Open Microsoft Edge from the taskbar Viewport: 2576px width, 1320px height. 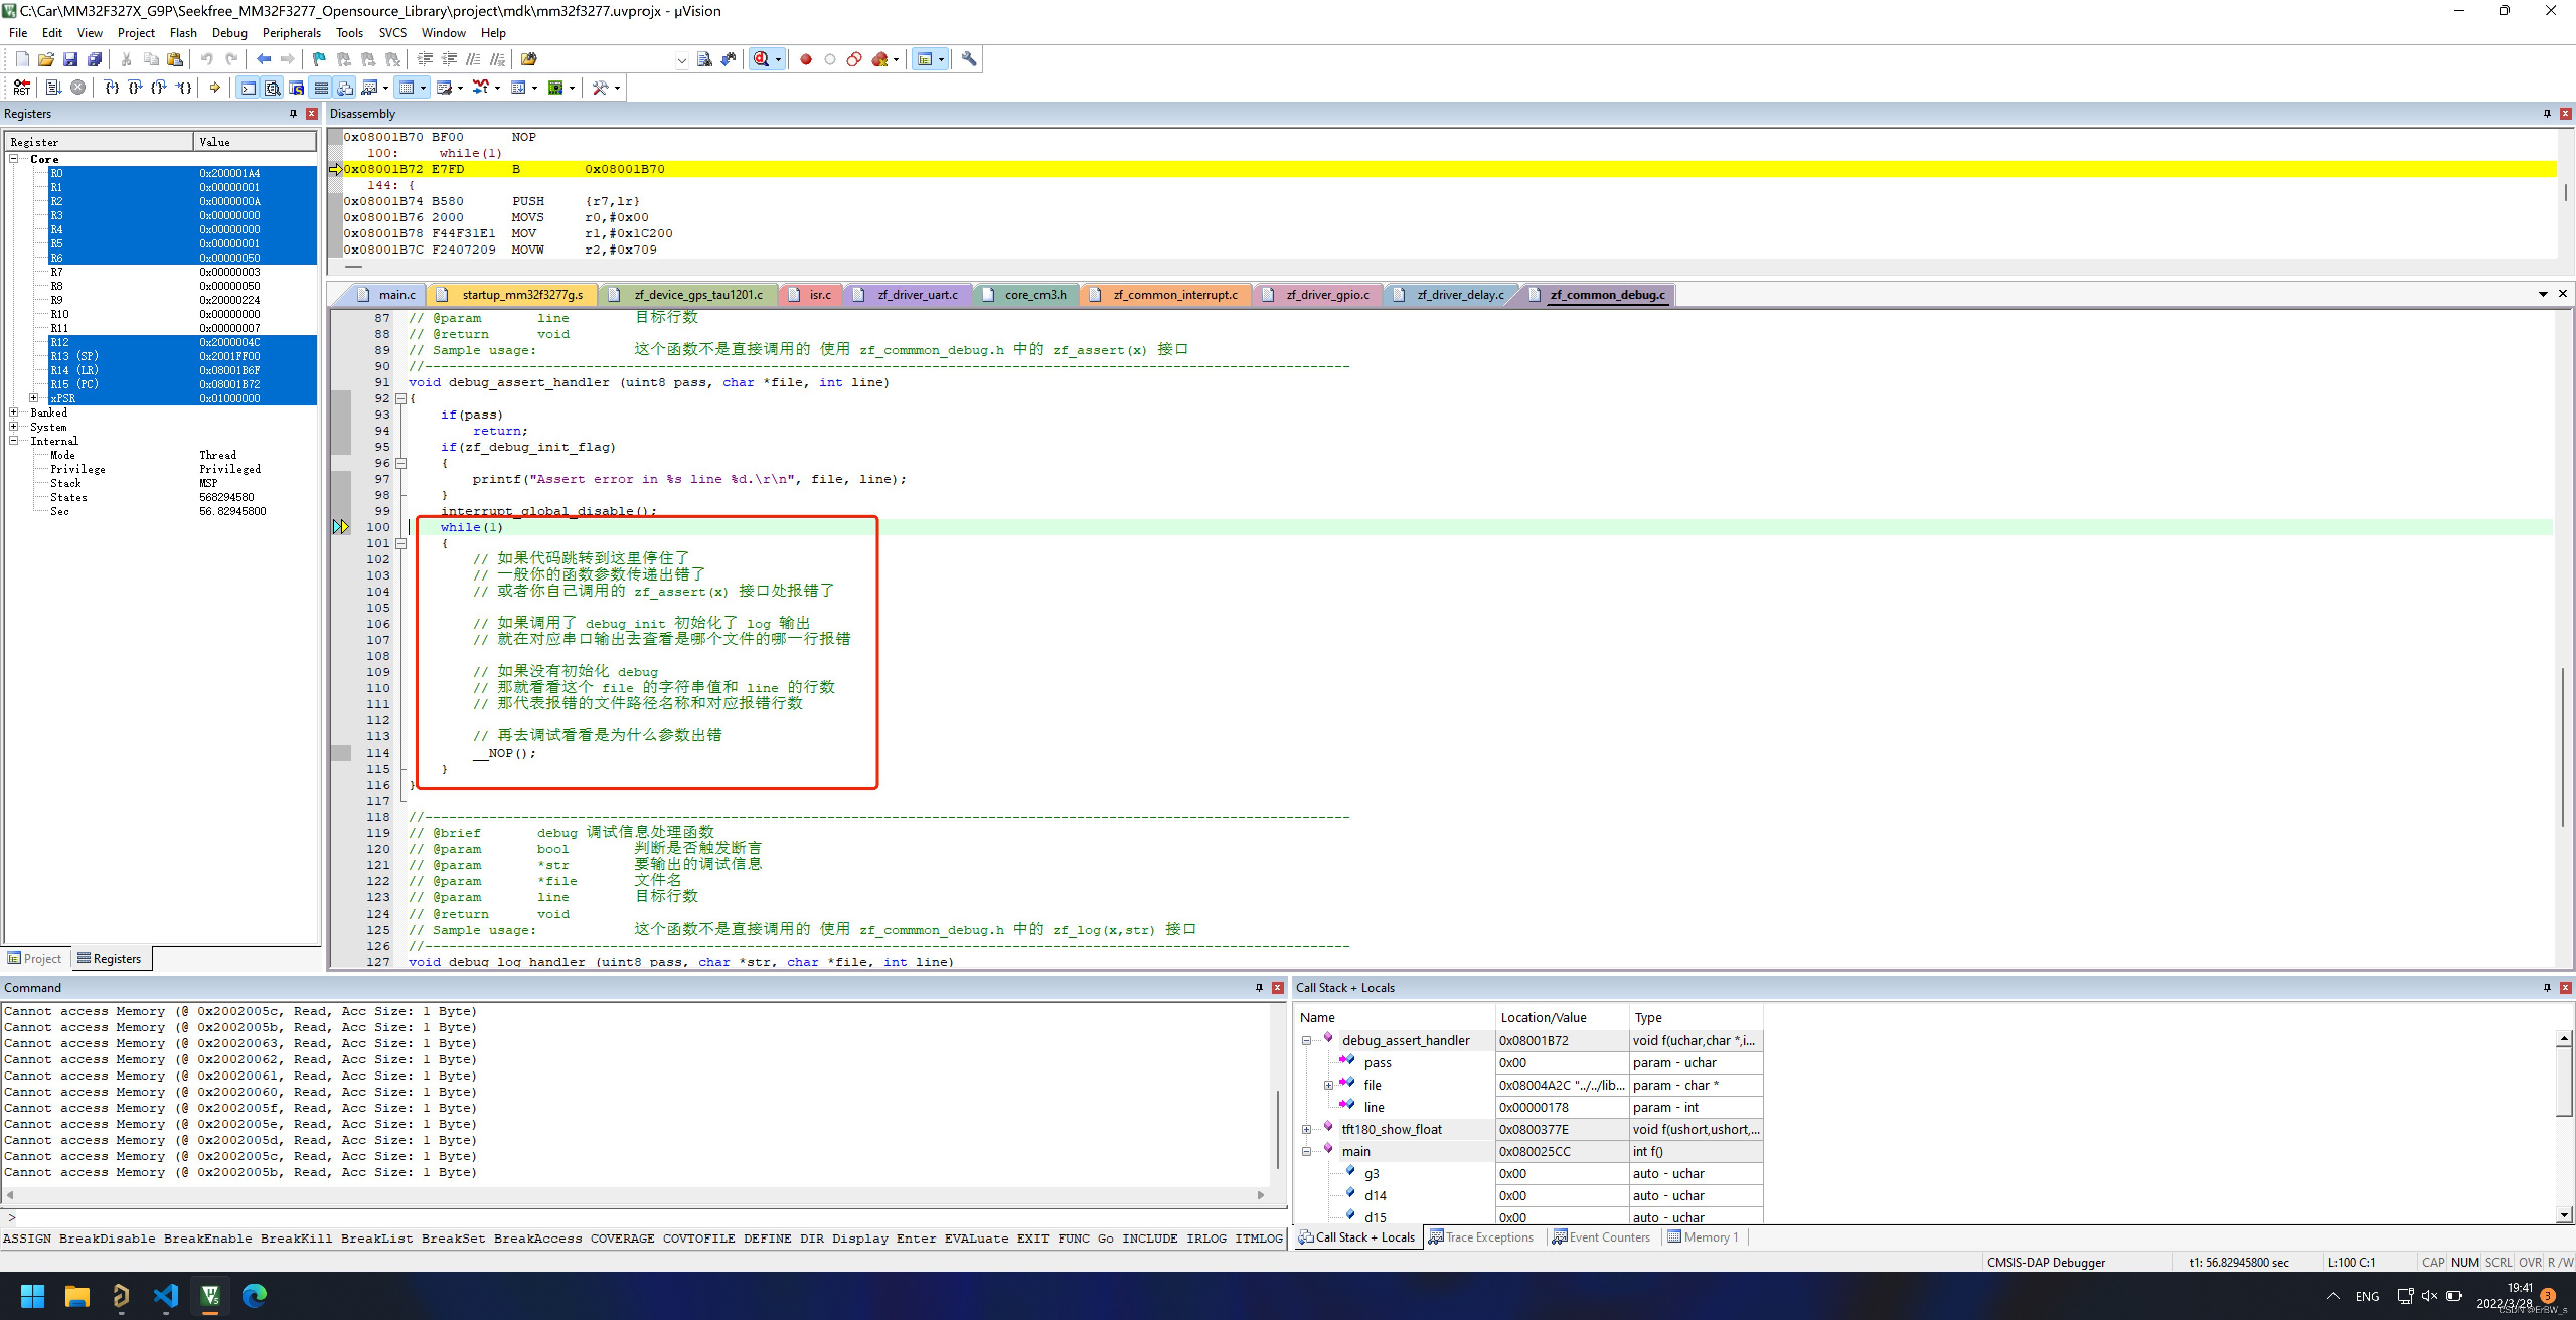[255, 1296]
